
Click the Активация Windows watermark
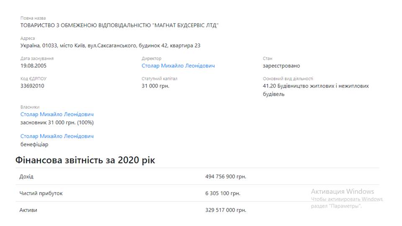point(342,191)
